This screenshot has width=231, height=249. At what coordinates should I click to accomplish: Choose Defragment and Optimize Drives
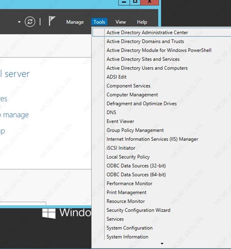point(142,103)
